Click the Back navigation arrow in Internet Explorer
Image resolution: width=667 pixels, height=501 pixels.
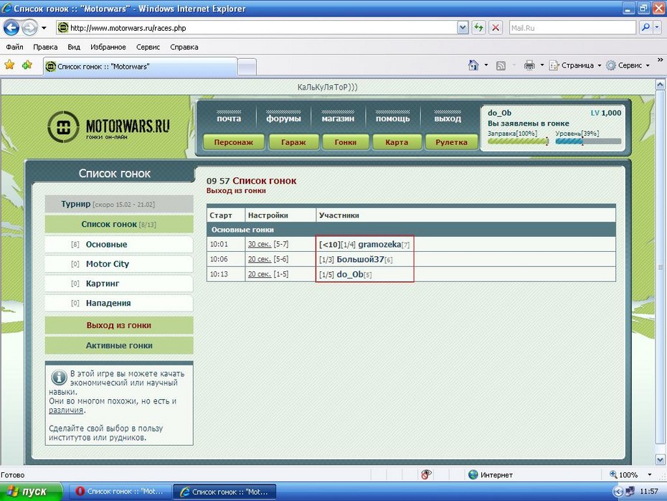click(x=11, y=28)
